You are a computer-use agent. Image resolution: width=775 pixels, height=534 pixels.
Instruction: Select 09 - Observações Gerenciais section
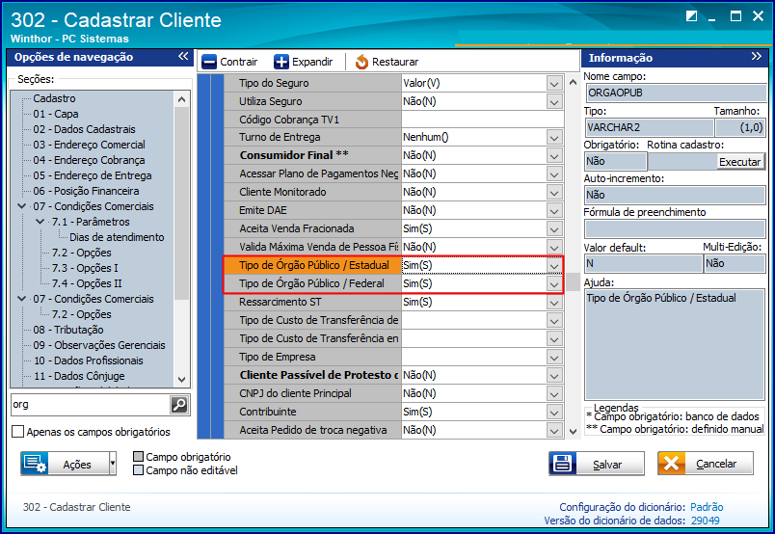click(x=99, y=345)
